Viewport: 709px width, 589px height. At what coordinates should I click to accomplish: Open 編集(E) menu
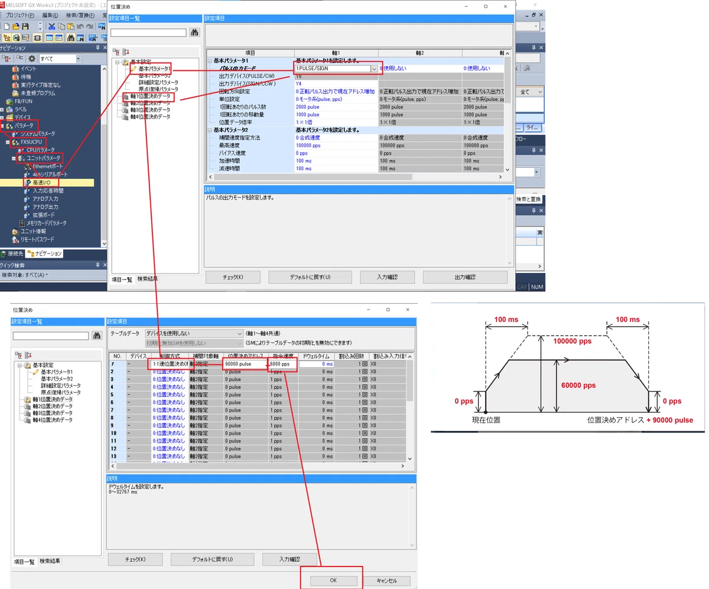50,15
